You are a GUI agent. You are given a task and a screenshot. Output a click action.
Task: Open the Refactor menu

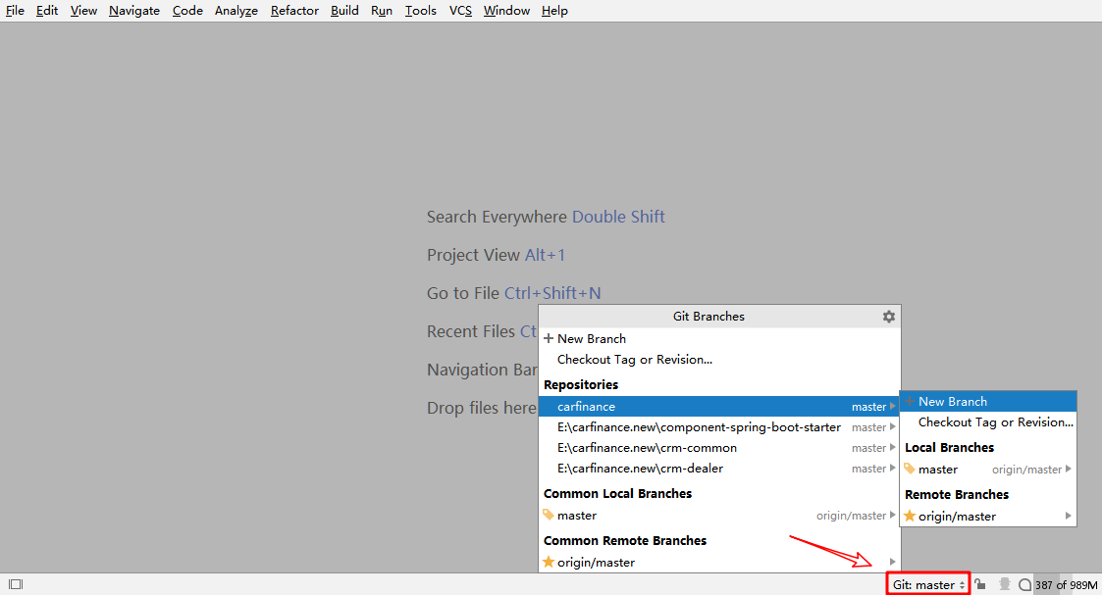[x=294, y=11]
